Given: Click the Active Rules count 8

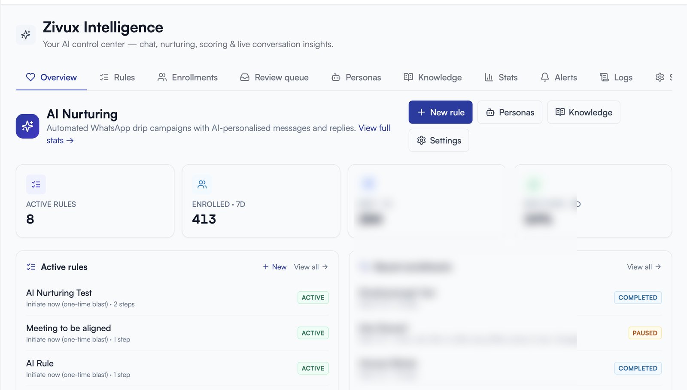Looking at the screenshot, I should click(x=30, y=219).
